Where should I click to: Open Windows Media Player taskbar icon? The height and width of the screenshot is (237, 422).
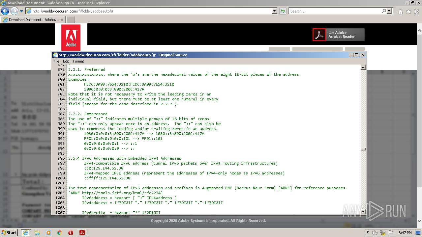[48, 233]
